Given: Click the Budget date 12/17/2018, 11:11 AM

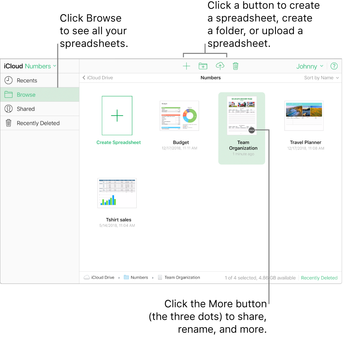Looking at the screenshot, I should [x=179, y=148].
